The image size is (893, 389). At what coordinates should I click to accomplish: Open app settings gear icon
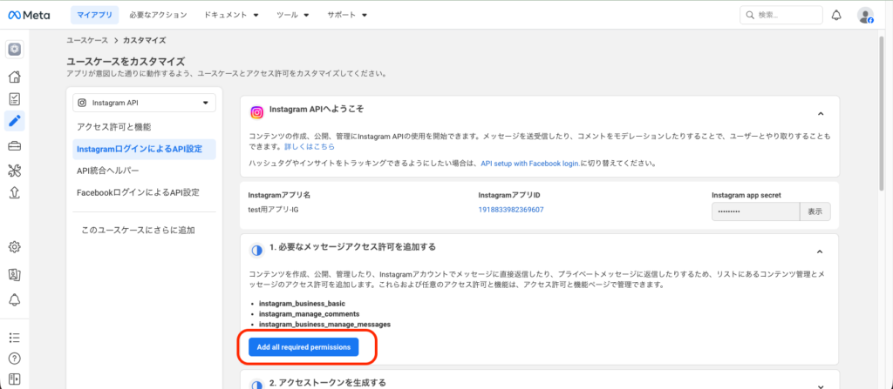click(x=14, y=247)
